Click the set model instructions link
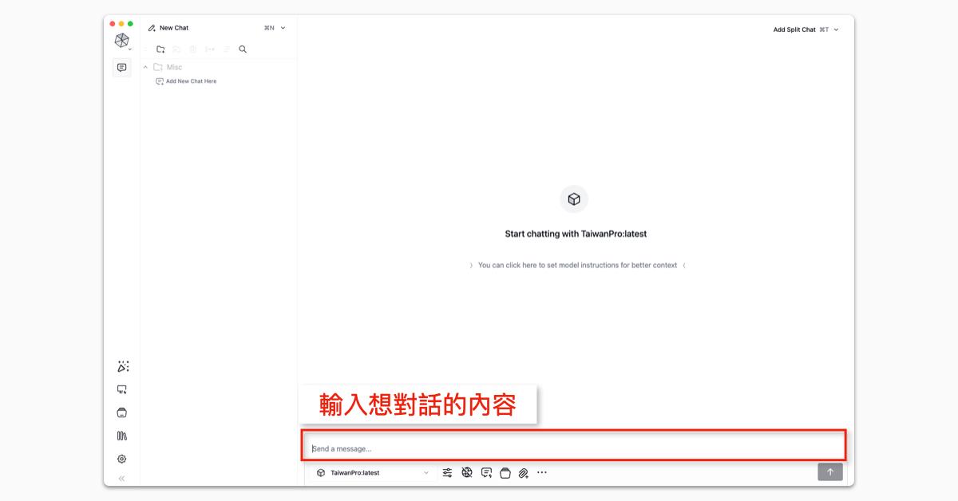958x501 pixels. pyautogui.click(x=577, y=266)
